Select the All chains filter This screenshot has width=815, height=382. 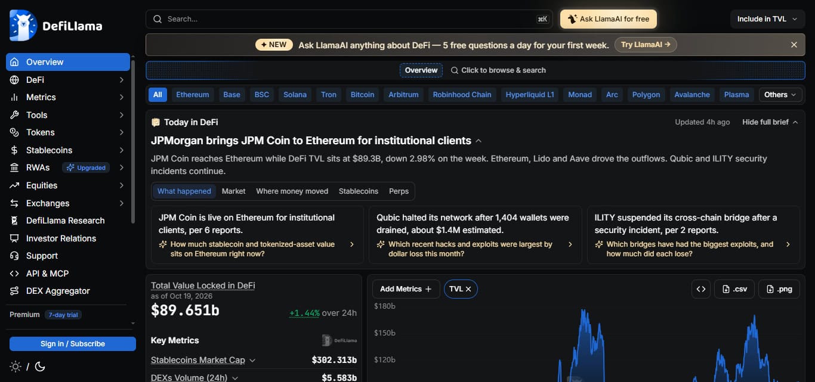tap(158, 95)
